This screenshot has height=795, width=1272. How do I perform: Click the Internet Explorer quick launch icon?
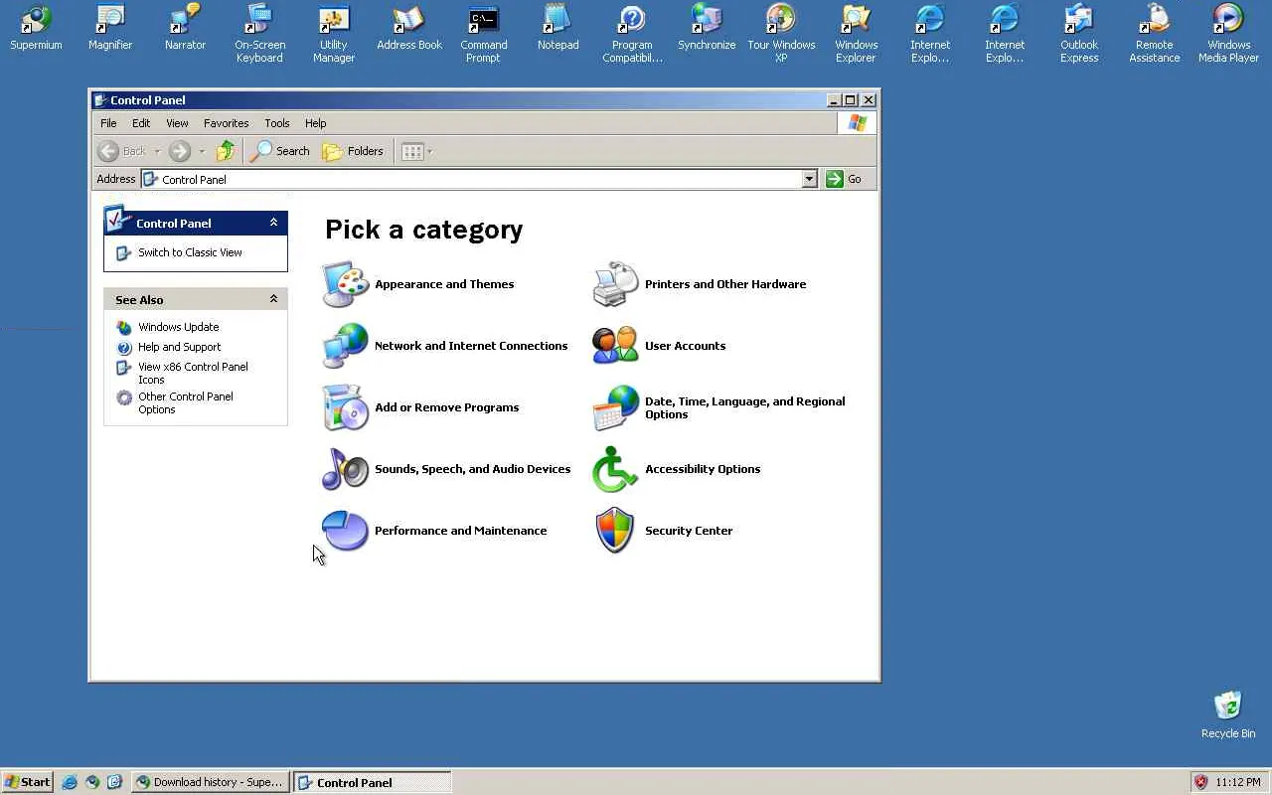point(70,782)
